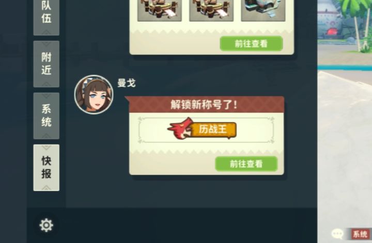
Task: Open the third building thumbnail
Action: (263, 10)
